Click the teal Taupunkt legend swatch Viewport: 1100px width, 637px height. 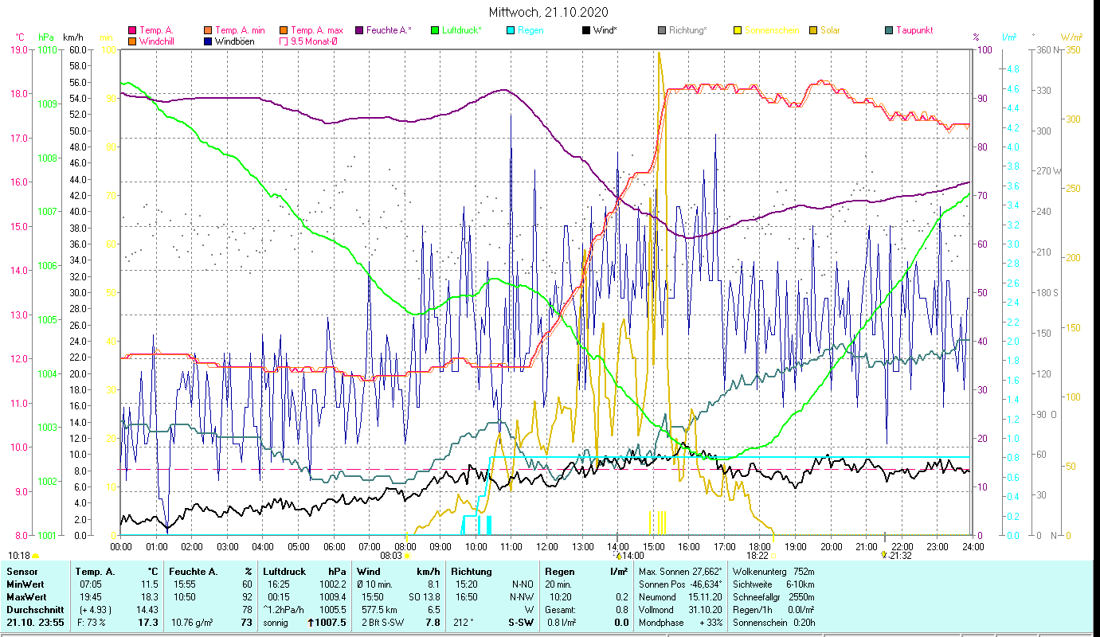pos(889,30)
